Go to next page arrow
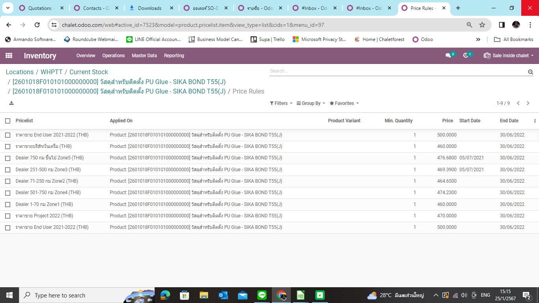 (x=528, y=103)
